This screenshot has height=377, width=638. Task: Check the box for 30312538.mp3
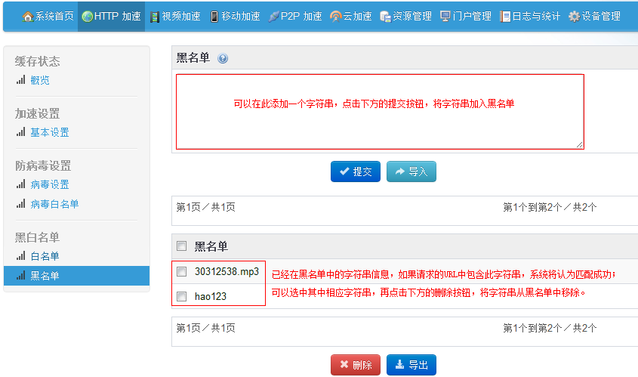(181, 271)
